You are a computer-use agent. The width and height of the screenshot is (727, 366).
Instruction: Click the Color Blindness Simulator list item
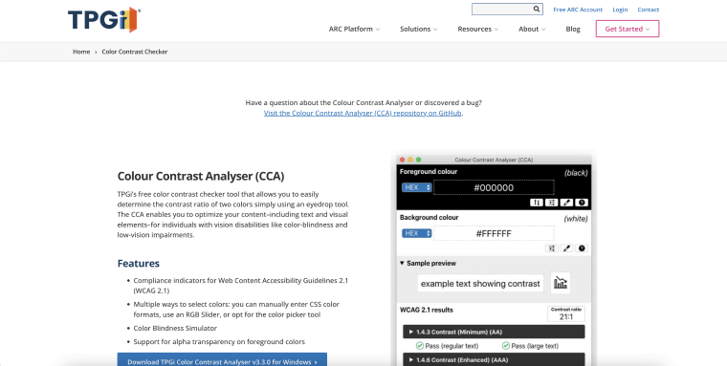click(175, 328)
